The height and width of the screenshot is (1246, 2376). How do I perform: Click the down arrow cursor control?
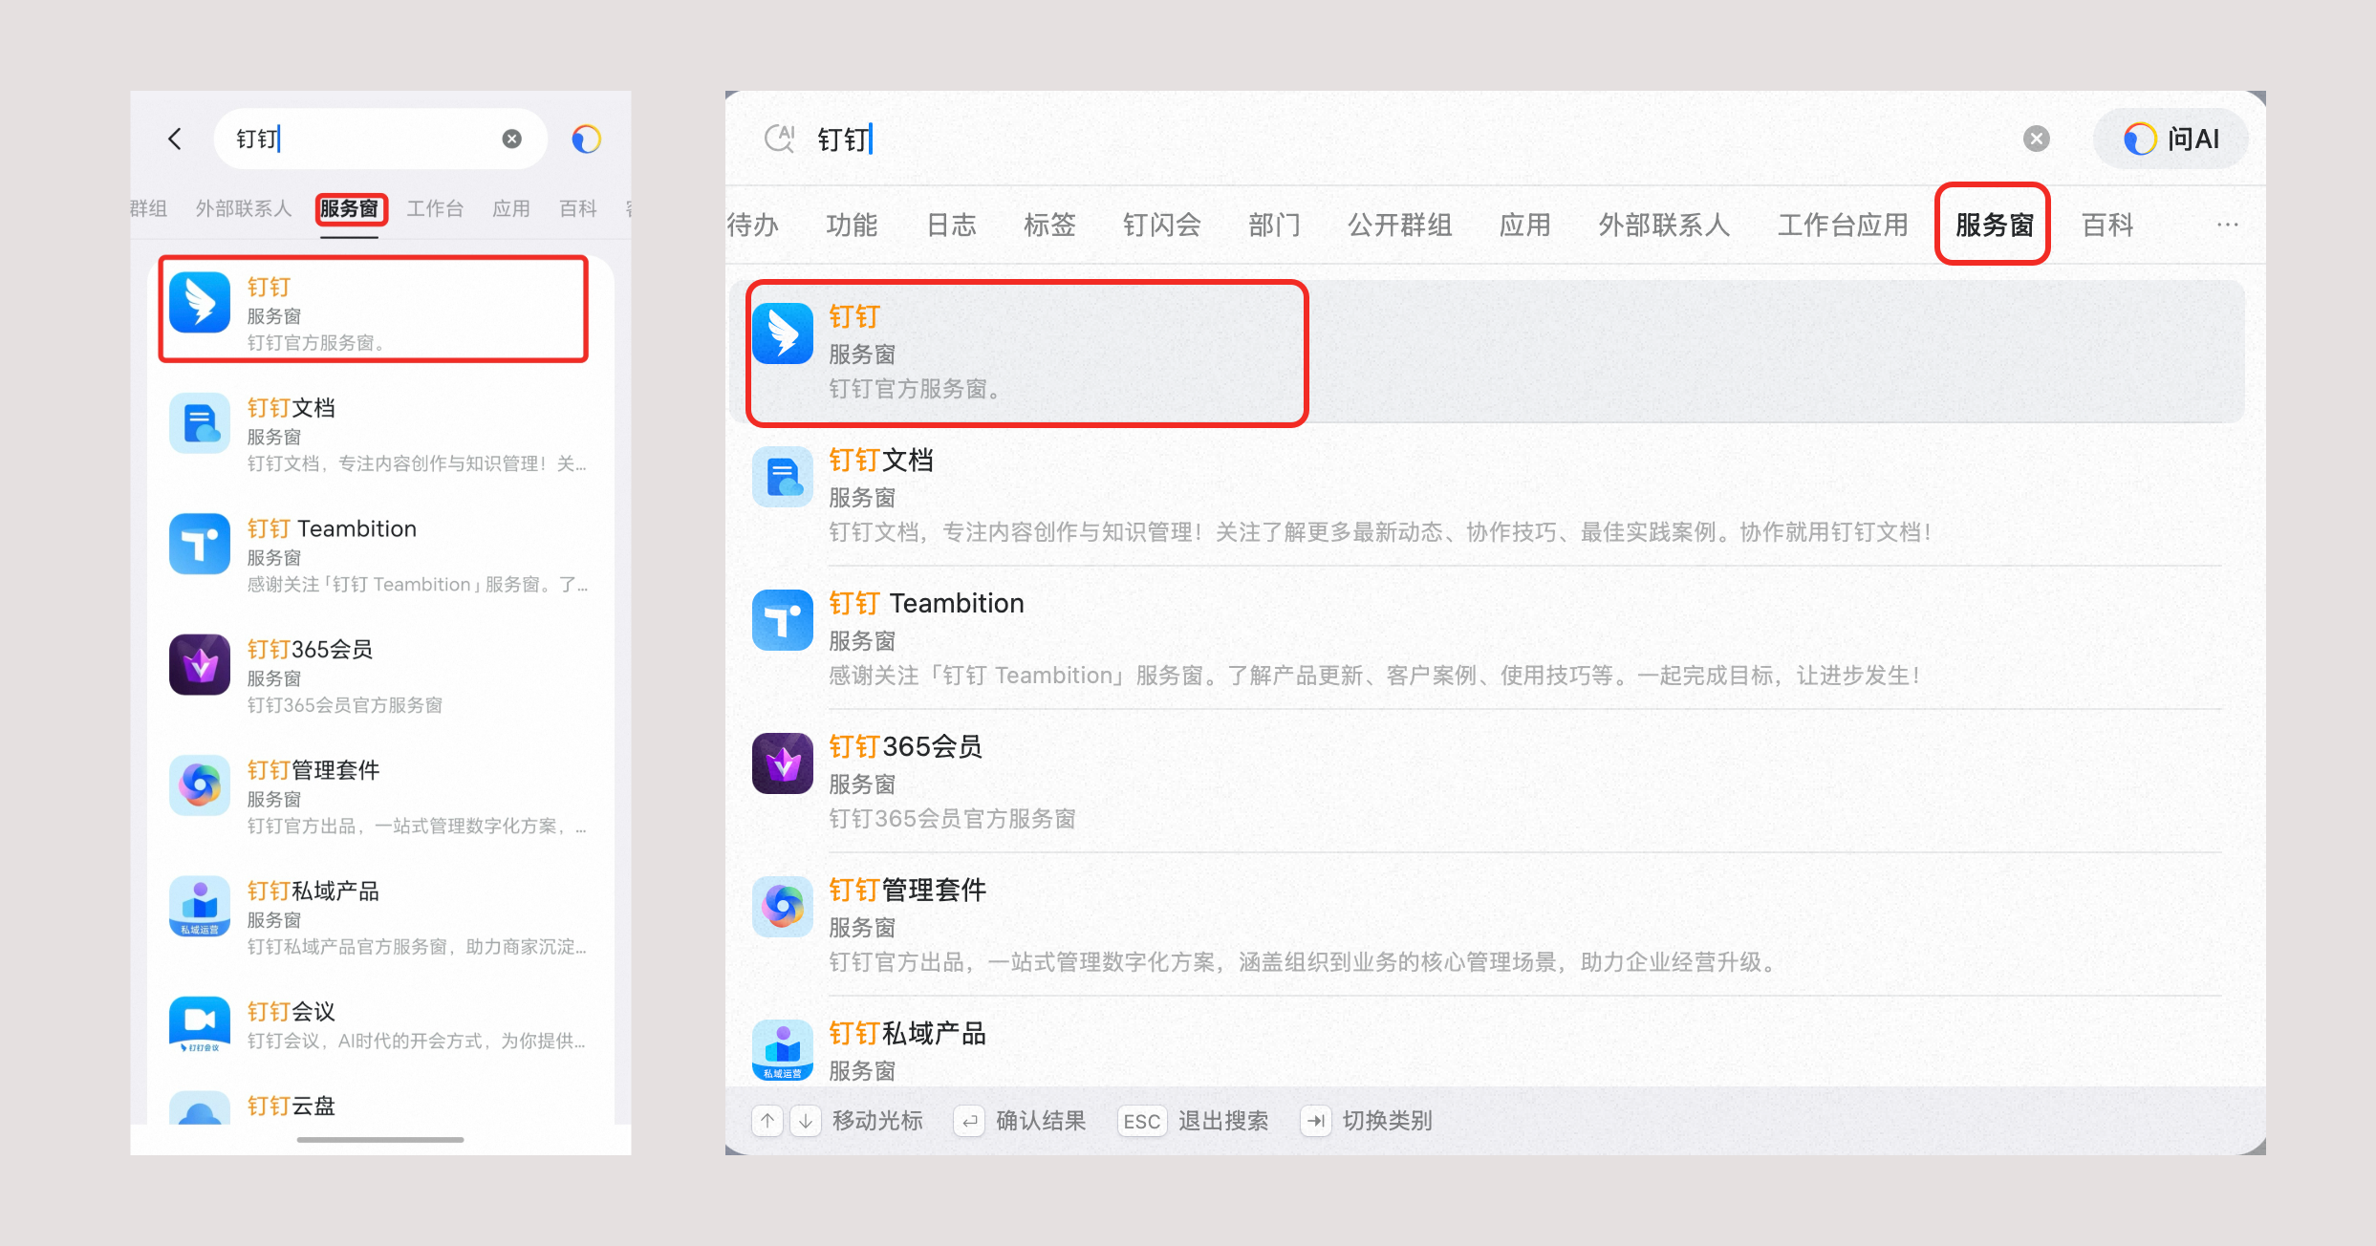pos(805,1120)
